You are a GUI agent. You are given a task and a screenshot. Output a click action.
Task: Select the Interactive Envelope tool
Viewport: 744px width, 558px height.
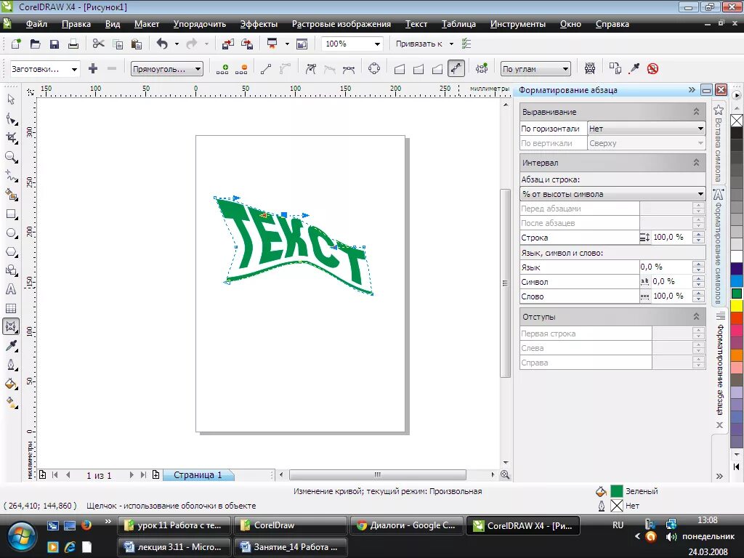tap(11, 326)
